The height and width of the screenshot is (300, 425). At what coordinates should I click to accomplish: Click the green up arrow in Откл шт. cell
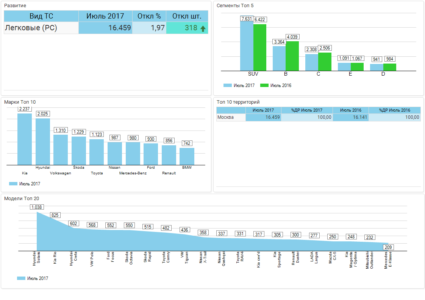pos(203,28)
